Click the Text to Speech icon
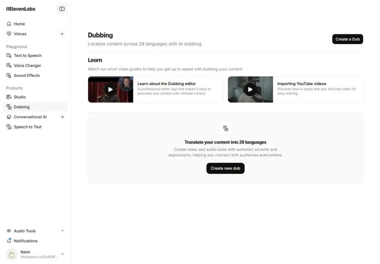Viewport: 380px width, 264px height. [9, 56]
